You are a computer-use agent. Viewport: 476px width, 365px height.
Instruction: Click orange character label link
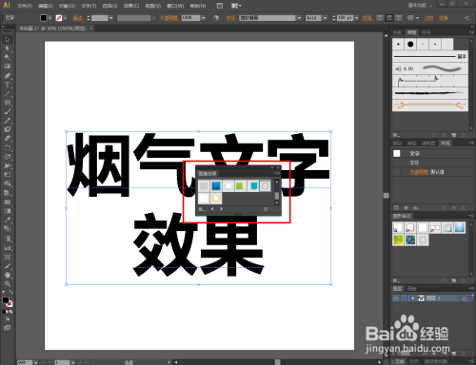230,18
